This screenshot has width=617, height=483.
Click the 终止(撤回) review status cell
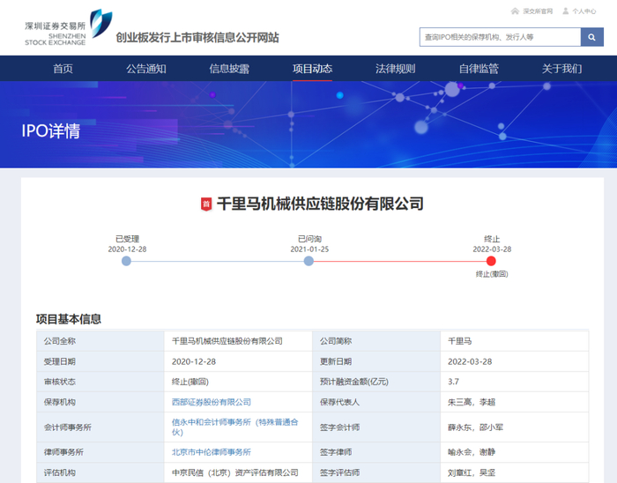coord(238,382)
